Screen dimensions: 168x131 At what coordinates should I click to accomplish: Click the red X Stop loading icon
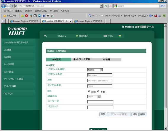pos(111,6)
